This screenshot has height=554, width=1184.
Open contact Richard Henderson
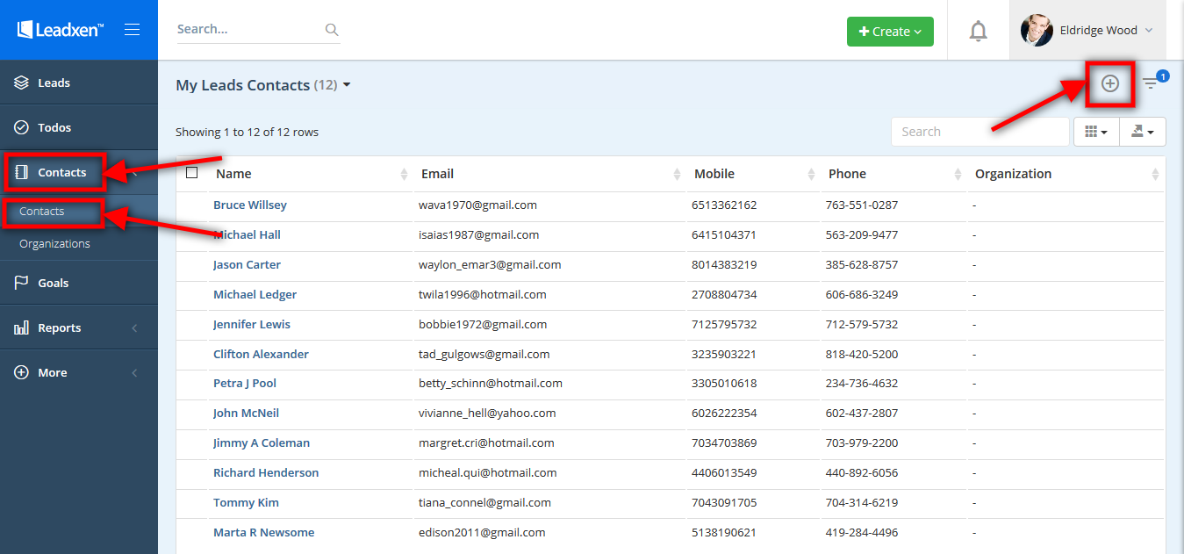266,473
